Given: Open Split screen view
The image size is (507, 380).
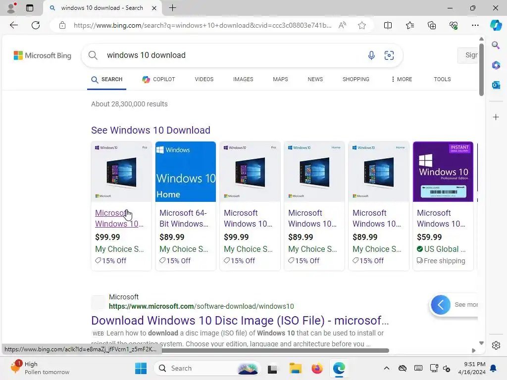Looking at the screenshot, I should point(388,25).
